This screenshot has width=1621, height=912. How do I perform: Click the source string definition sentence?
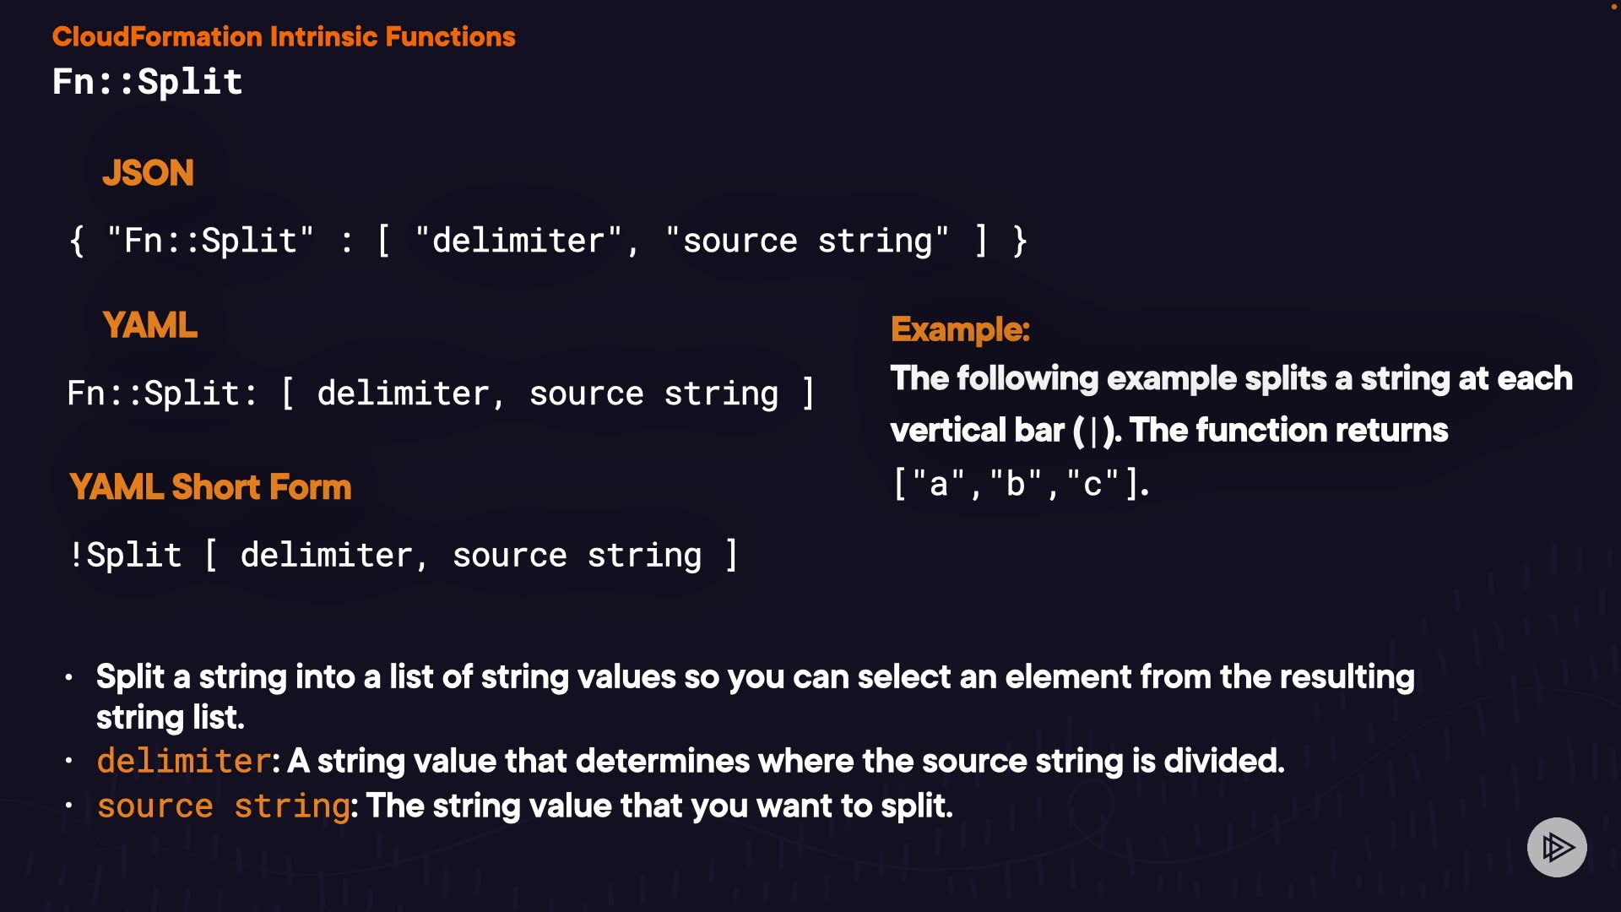tap(659, 806)
